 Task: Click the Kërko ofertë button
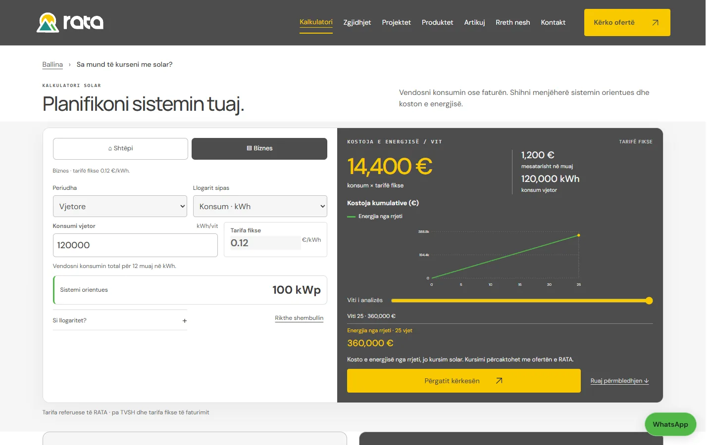pyautogui.click(x=627, y=23)
